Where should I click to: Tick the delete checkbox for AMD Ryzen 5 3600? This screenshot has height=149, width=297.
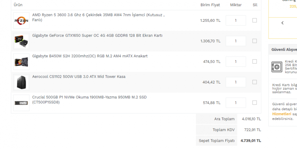(254, 20)
